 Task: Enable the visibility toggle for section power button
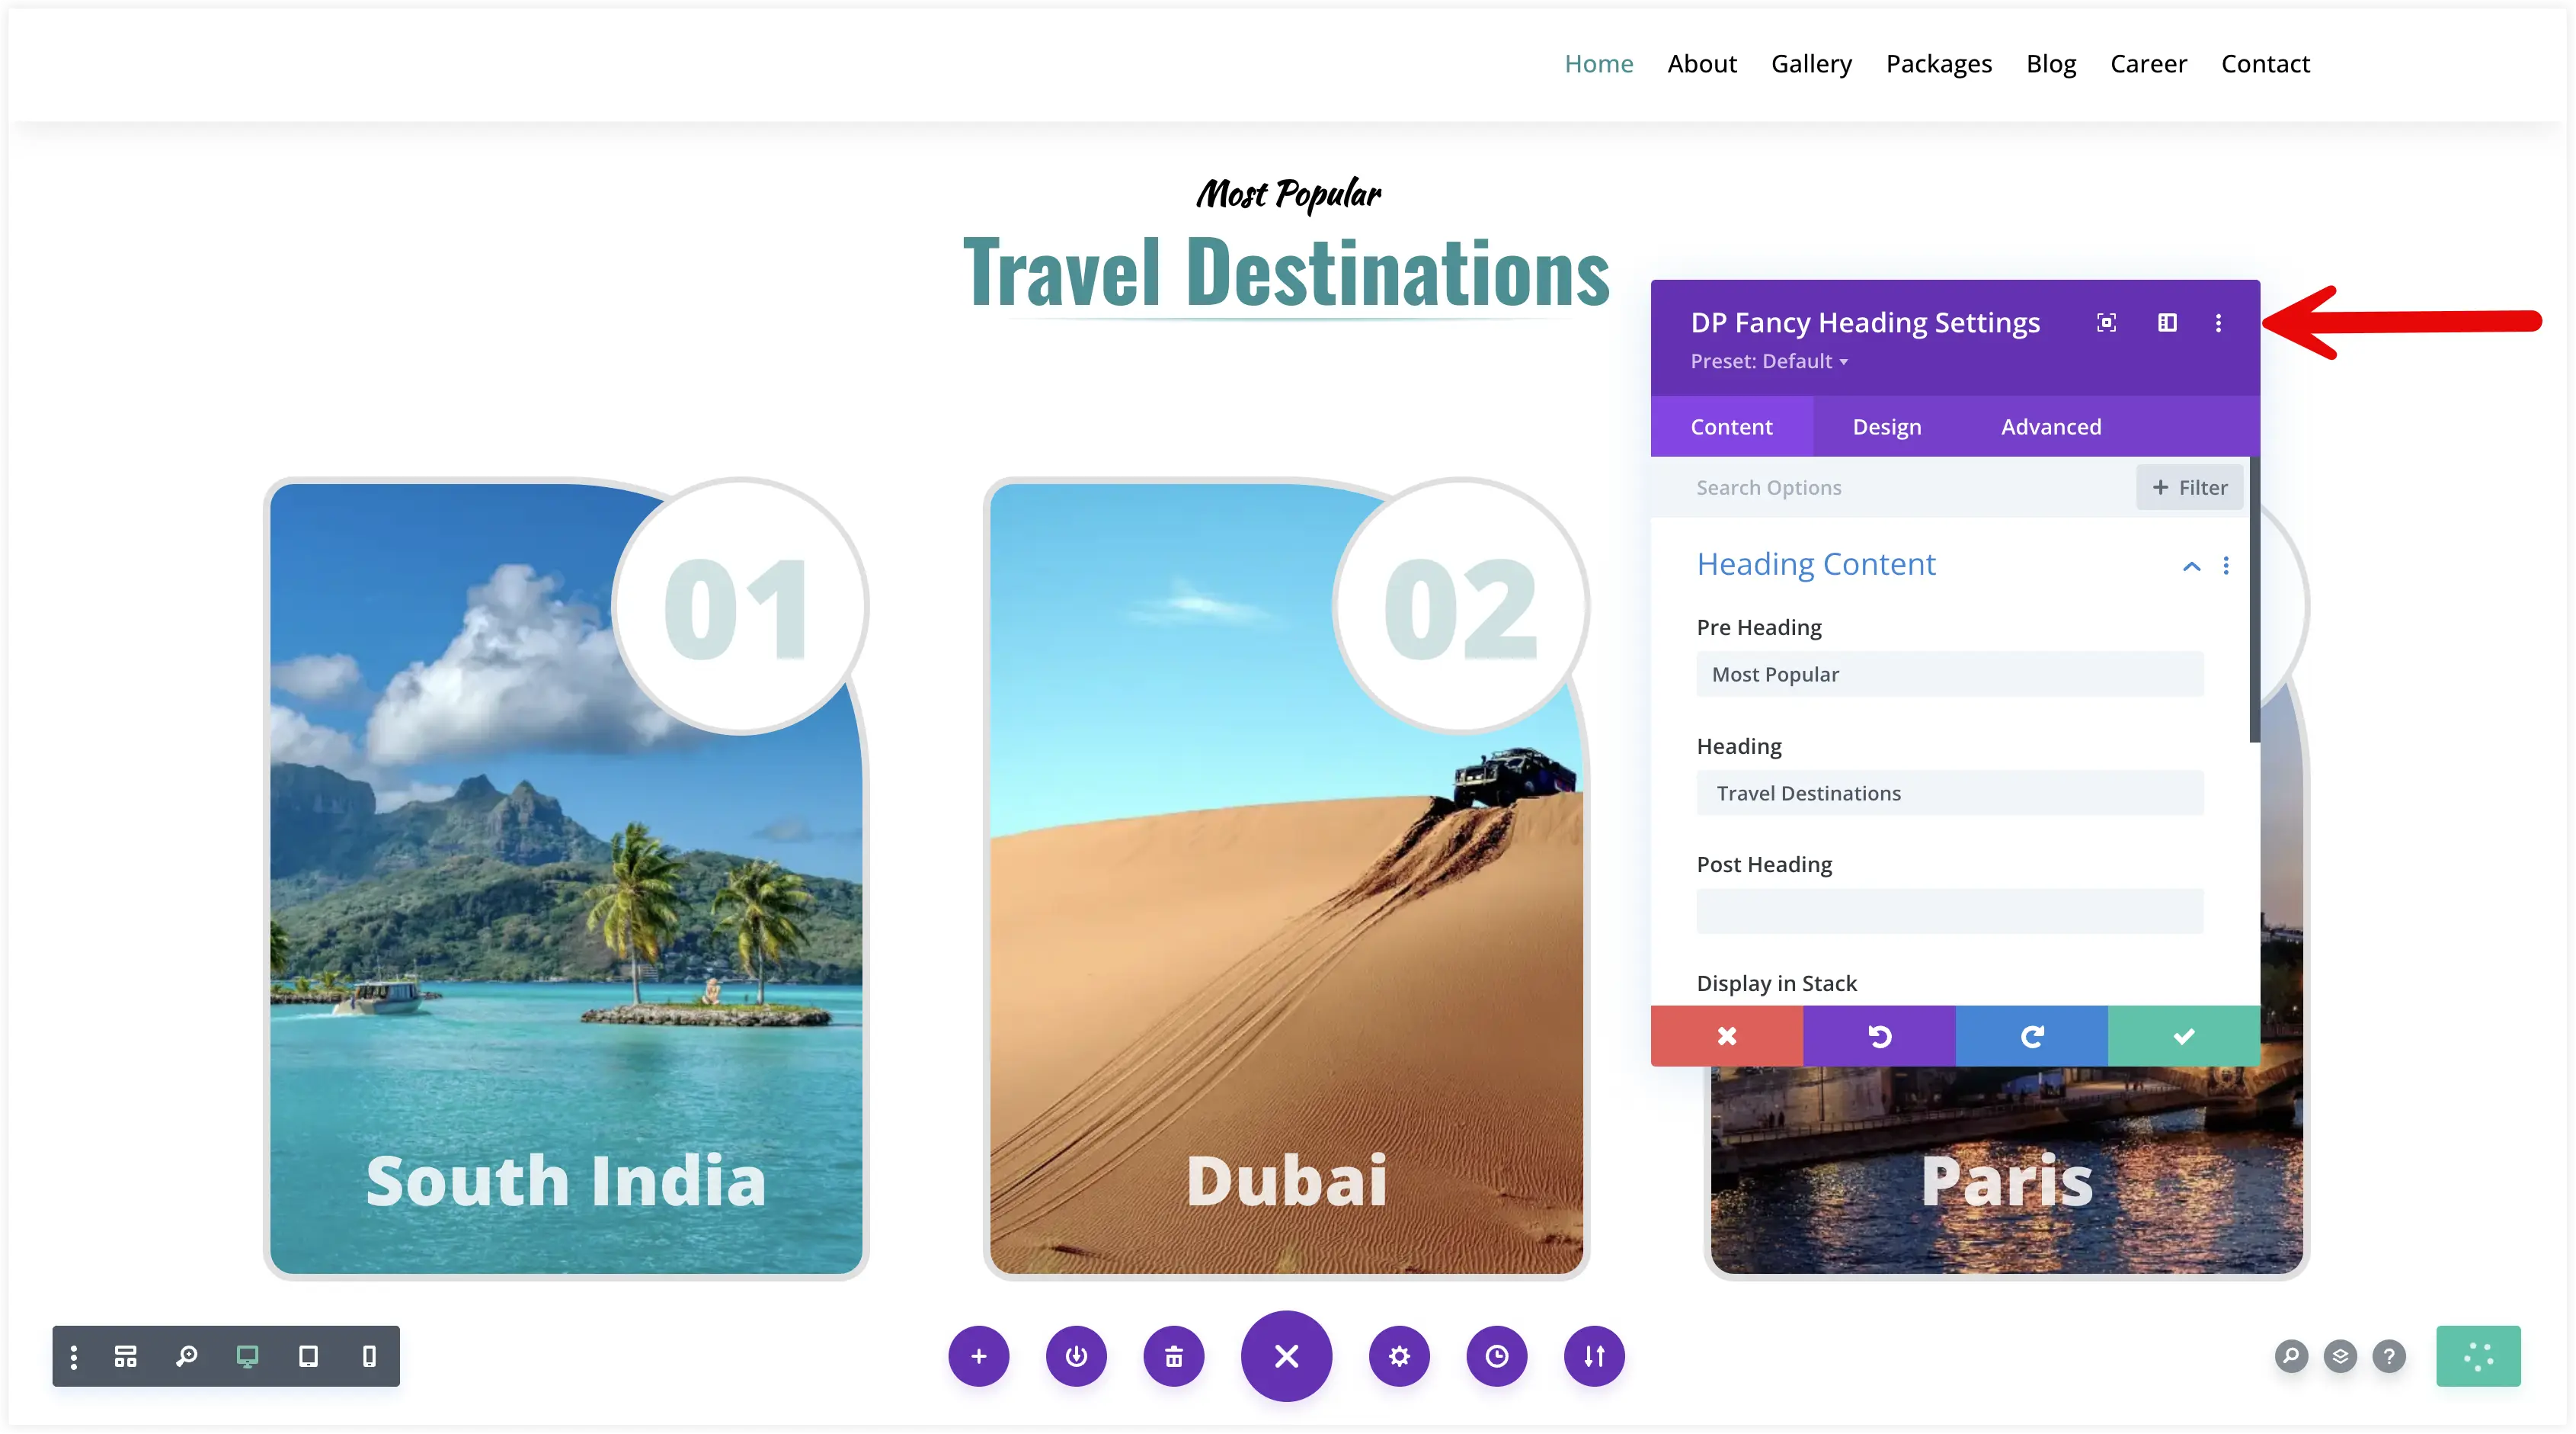1077,1356
